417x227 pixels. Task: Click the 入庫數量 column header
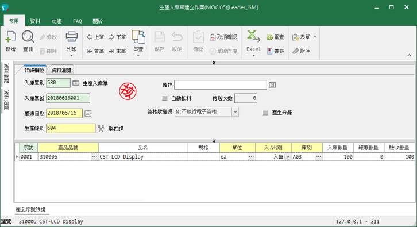(338, 148)
